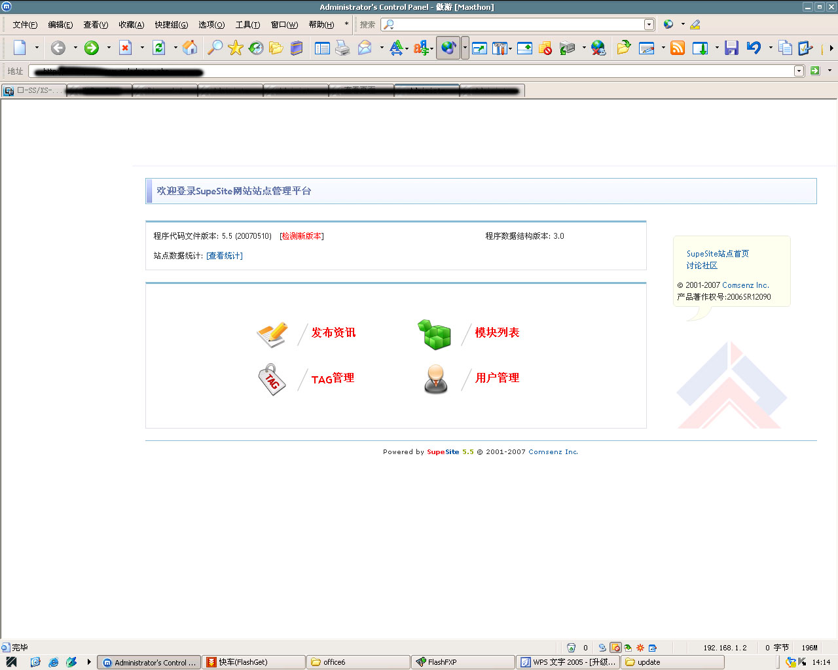Click the RSS feed orange icon
The height and width of the screenshot is (670, 838).
[678, 48]
